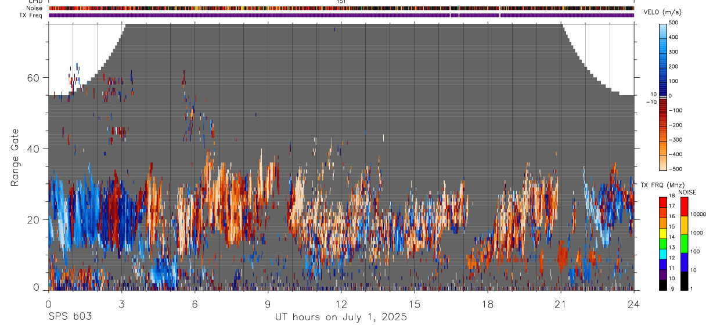Click Range Gate axis tick '60'

click(x=33, y=78)
